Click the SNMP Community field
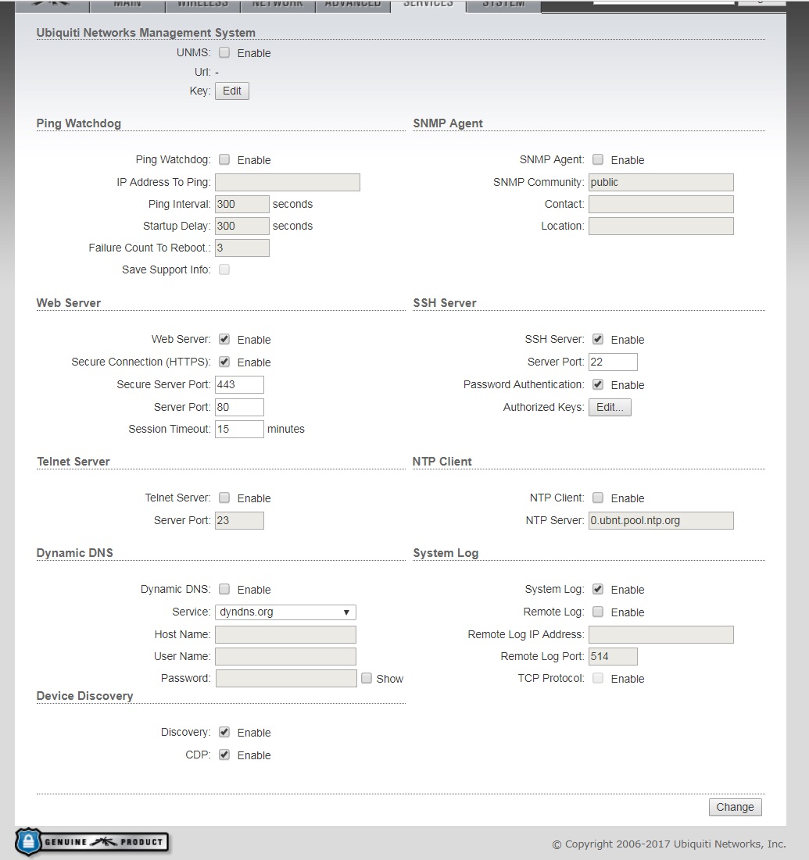The width and height of the screenshot is (809, 860). click(x=660, y=182)
